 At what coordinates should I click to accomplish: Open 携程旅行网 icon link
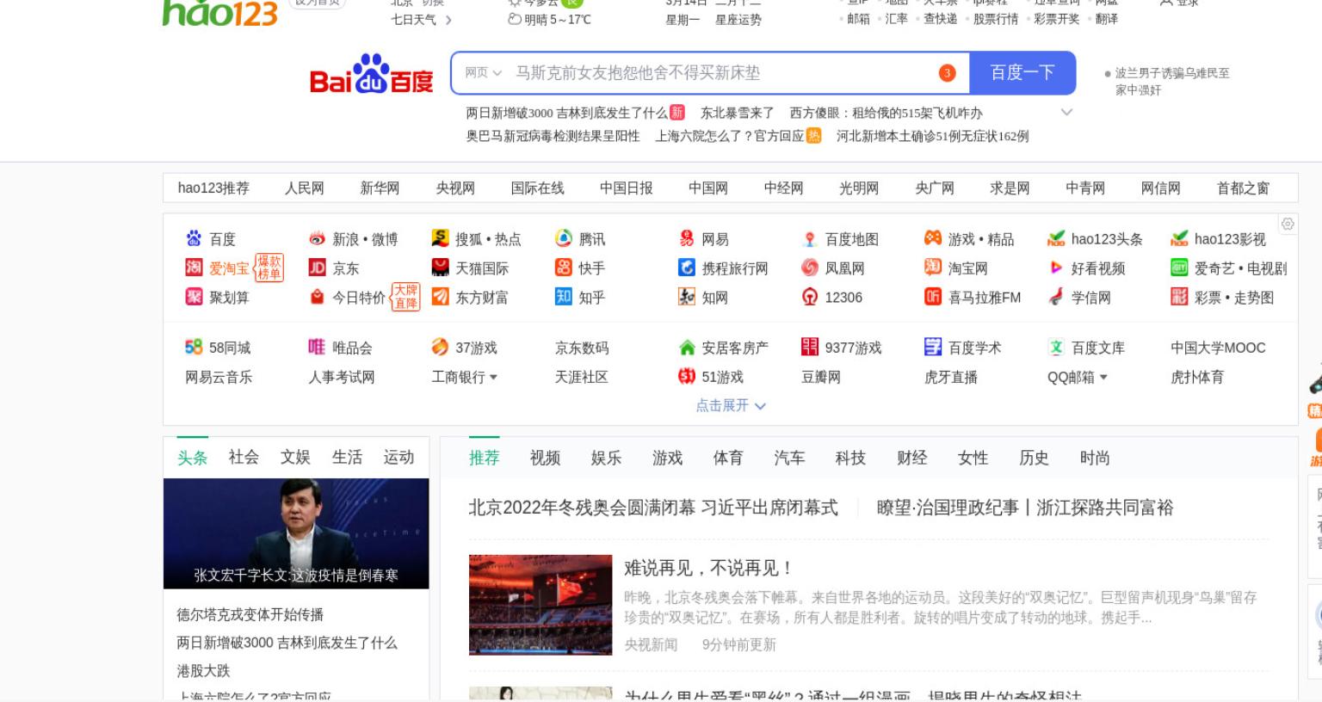tap(687, 268)
